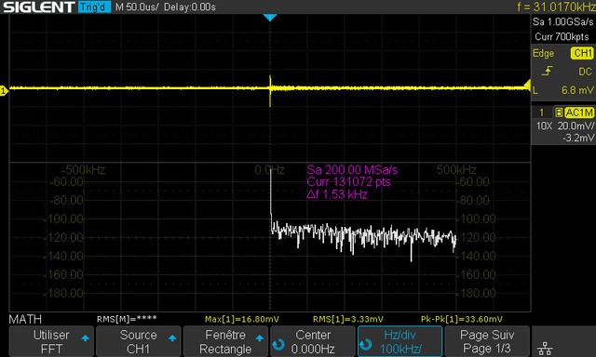Click the M 50.0us timebase readout
The width and height of the screenshot is (596, 357).
click(x=137, y=7)
